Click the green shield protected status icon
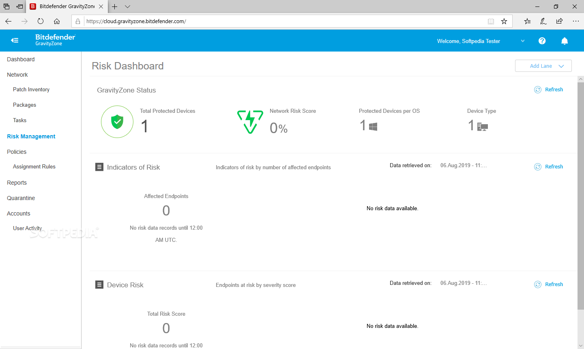 click(x=117, y=122)
